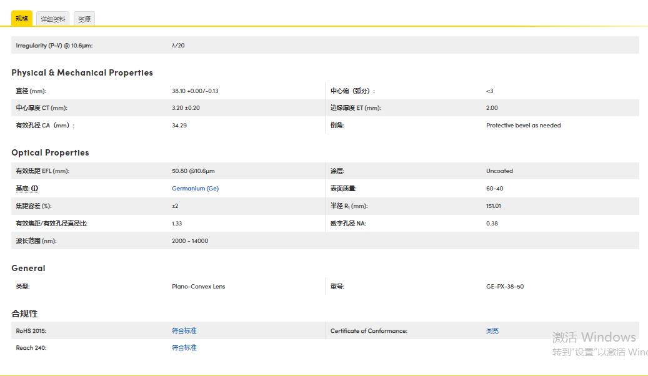Switch to the 详细资料 tab
This screenshot has height=376, width=648.
53,19
